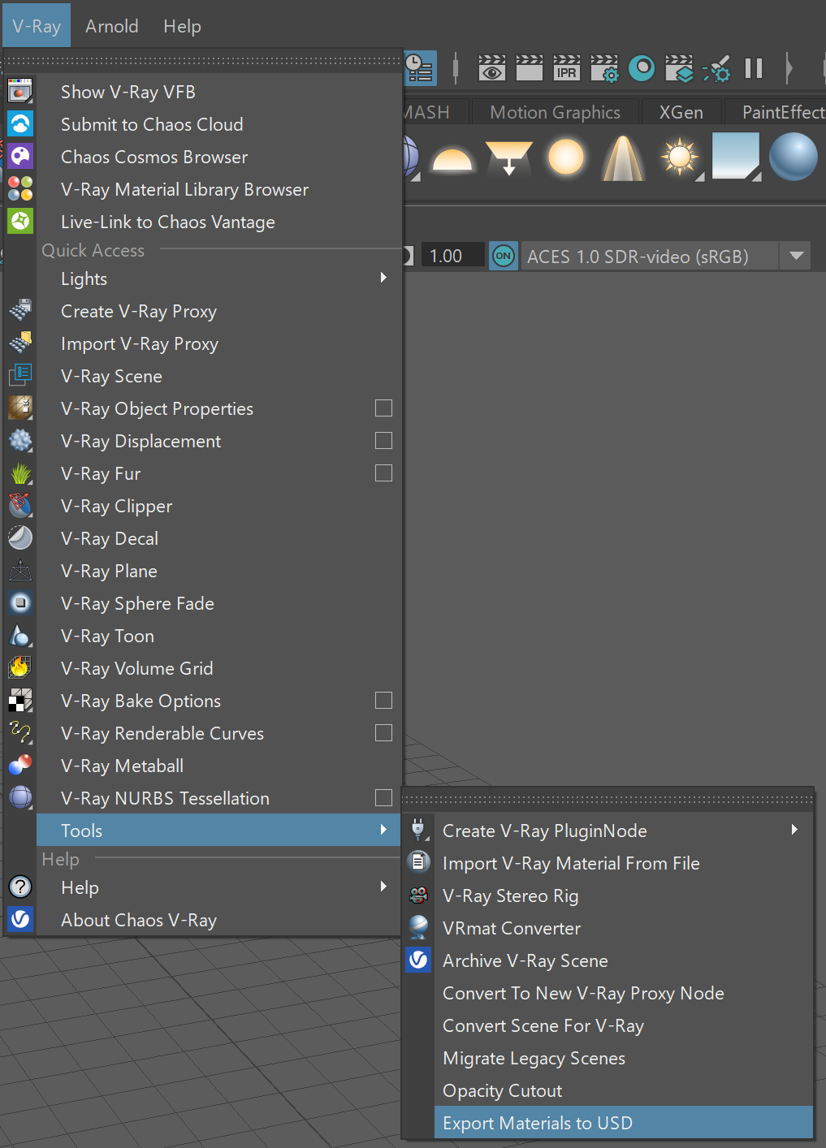Choose Convert Scene For V-Ray
This screenshot has height=1148, width=826.
coord(624,1025)
